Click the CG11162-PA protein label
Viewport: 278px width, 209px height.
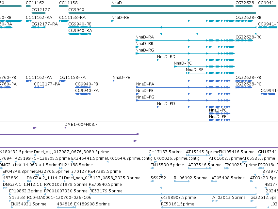[x=39, y=78]
